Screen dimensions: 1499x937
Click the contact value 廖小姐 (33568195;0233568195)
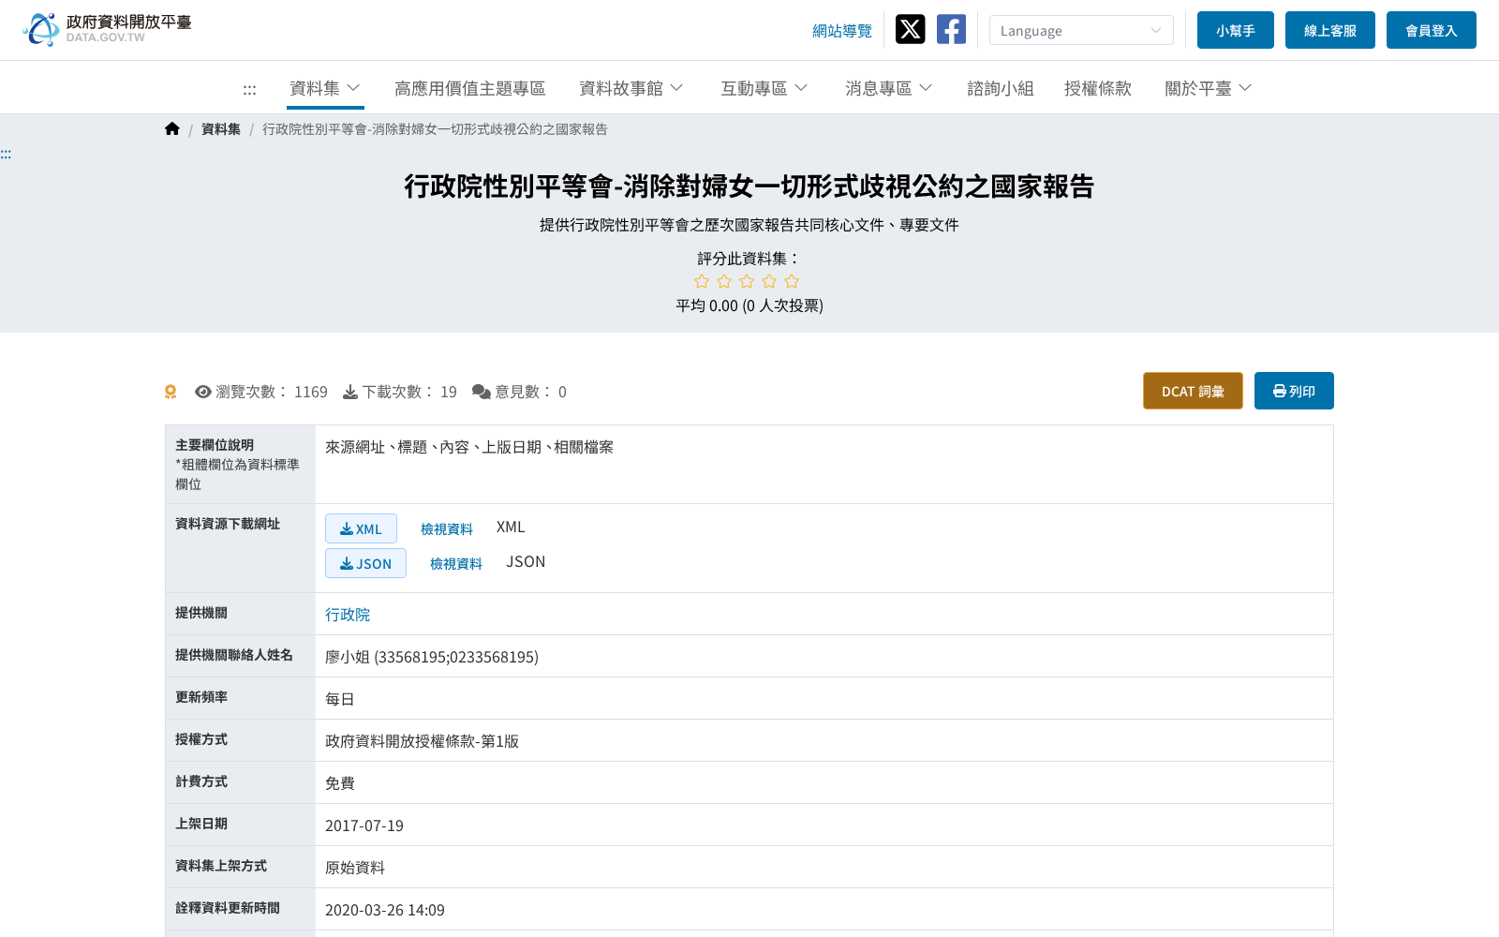click(x=432, y=657)
